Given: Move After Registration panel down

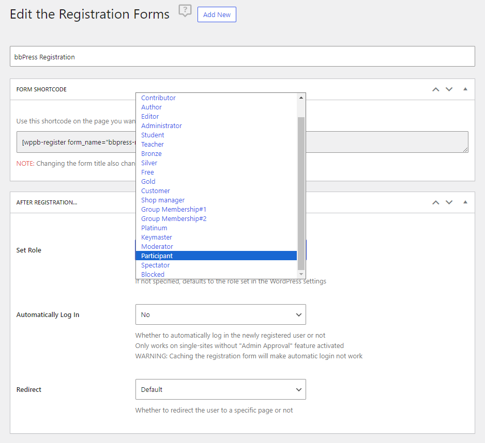Looking at the screenshot, I should (x=449, y=202).
